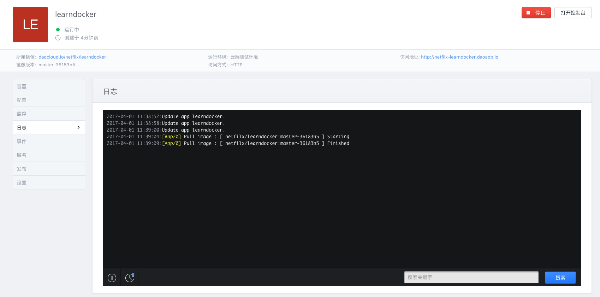Image resolution: width=600 pixels, height=297 pixels.
Task: Open the console via 打开控制台 button
Action: point(573,13)
